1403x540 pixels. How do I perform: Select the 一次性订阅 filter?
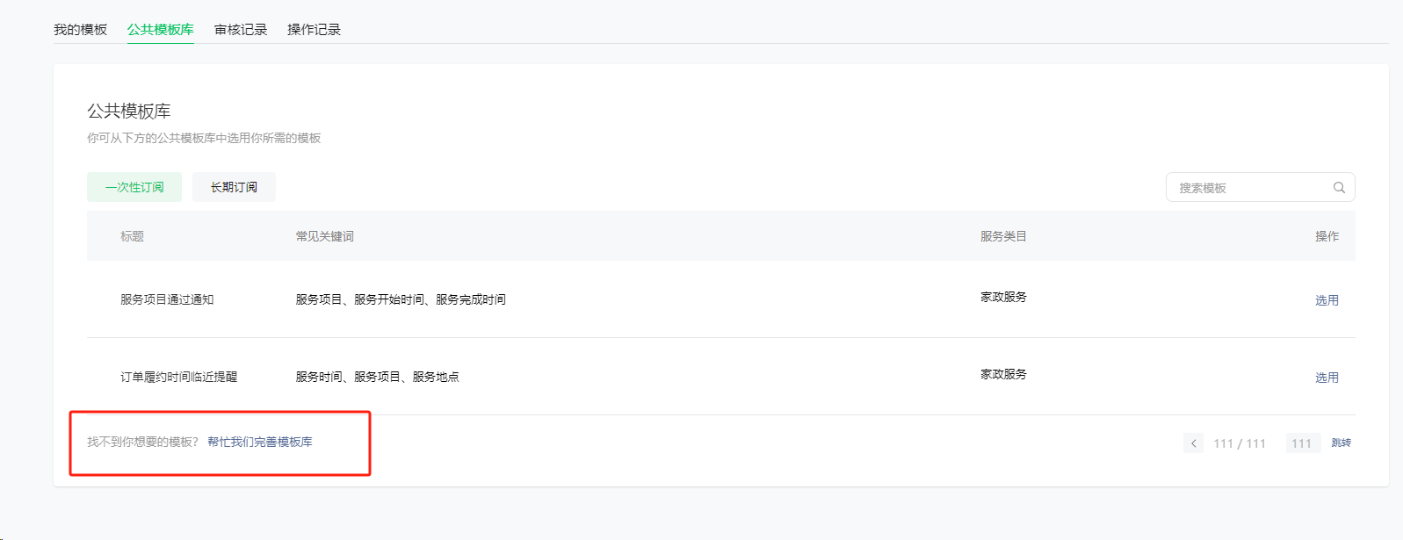click(134, 187)
